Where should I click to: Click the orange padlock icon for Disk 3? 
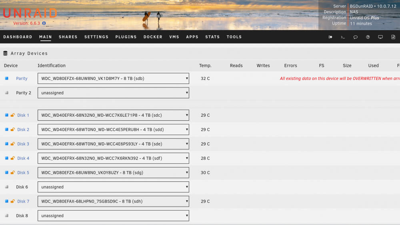coord(12,144)
